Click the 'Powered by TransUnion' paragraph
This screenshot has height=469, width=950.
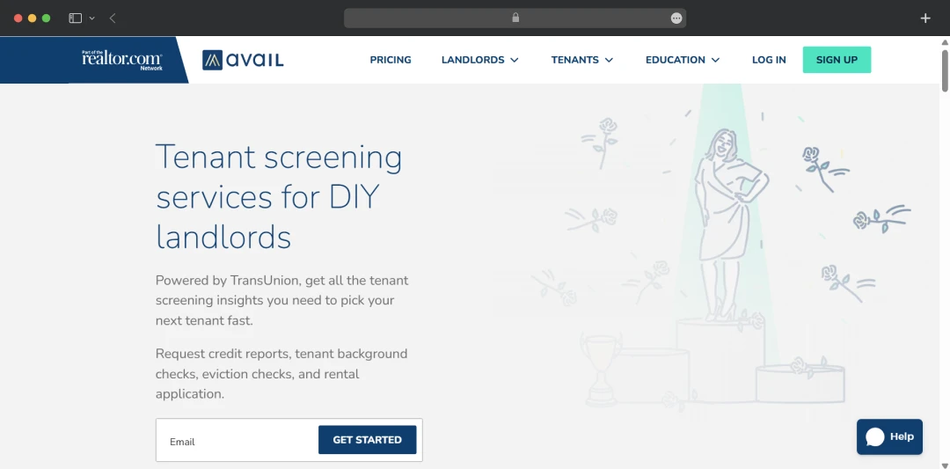281,301
